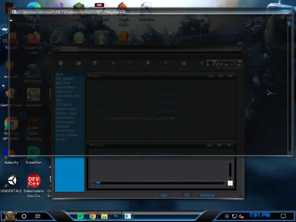The width and height of the screenshot is (296, 222).
Task: Select Speak Wave in the MASH sidebar
Action: pos(66,87)
